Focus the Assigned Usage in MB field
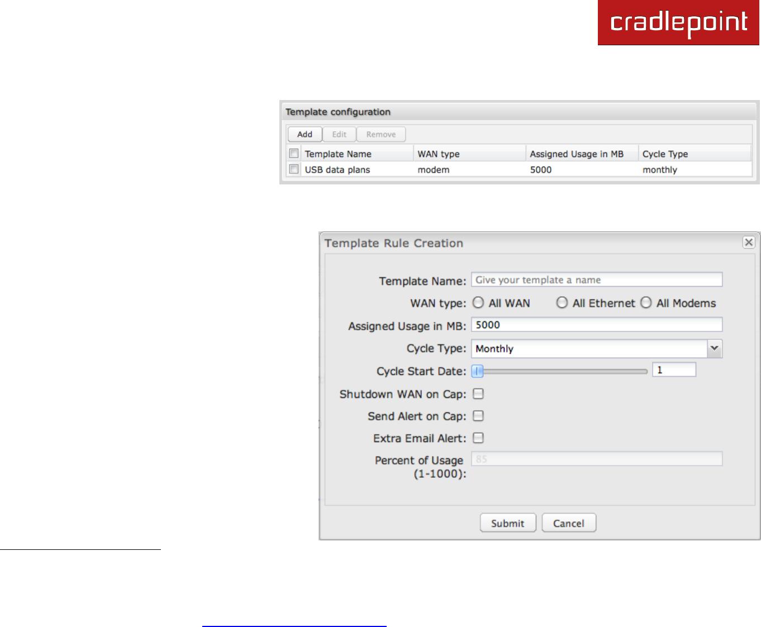Screen dimensions: 761x627 [x=597, y=325]
